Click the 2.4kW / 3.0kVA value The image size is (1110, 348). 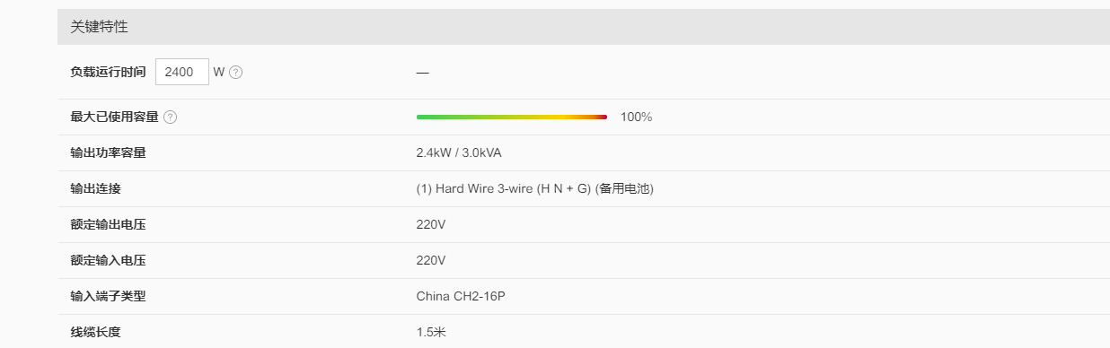tap(465, 153)
